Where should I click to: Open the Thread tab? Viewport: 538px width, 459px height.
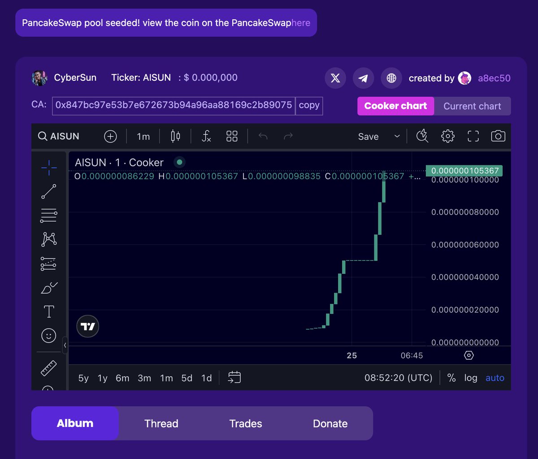point(161,424)
